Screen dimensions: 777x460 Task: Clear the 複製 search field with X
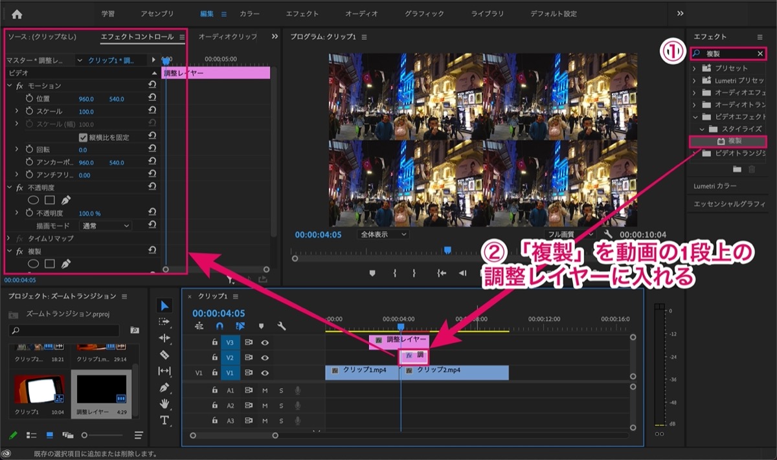pos(760,54)
